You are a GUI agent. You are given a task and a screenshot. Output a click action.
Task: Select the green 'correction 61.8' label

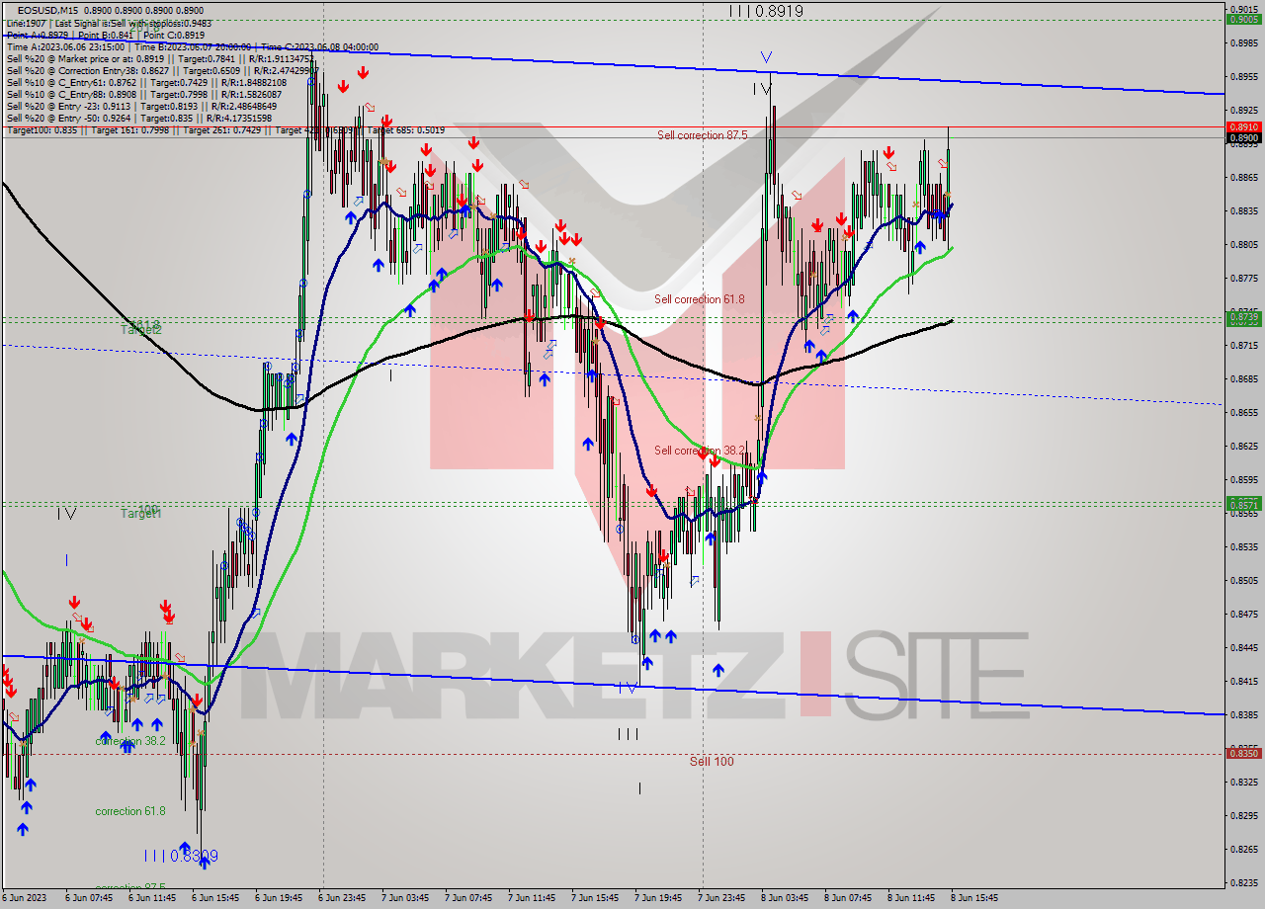click(130, 811)
